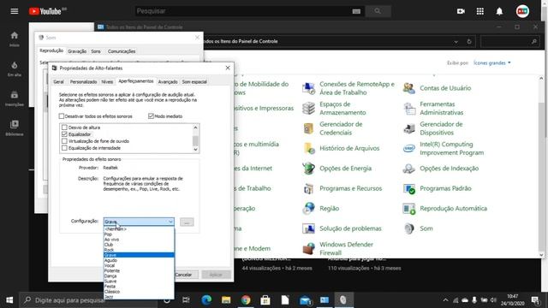Screen dimensions: 548x308
Task: Enable Equalização de intensidade
Action: (x=64, y=148)
